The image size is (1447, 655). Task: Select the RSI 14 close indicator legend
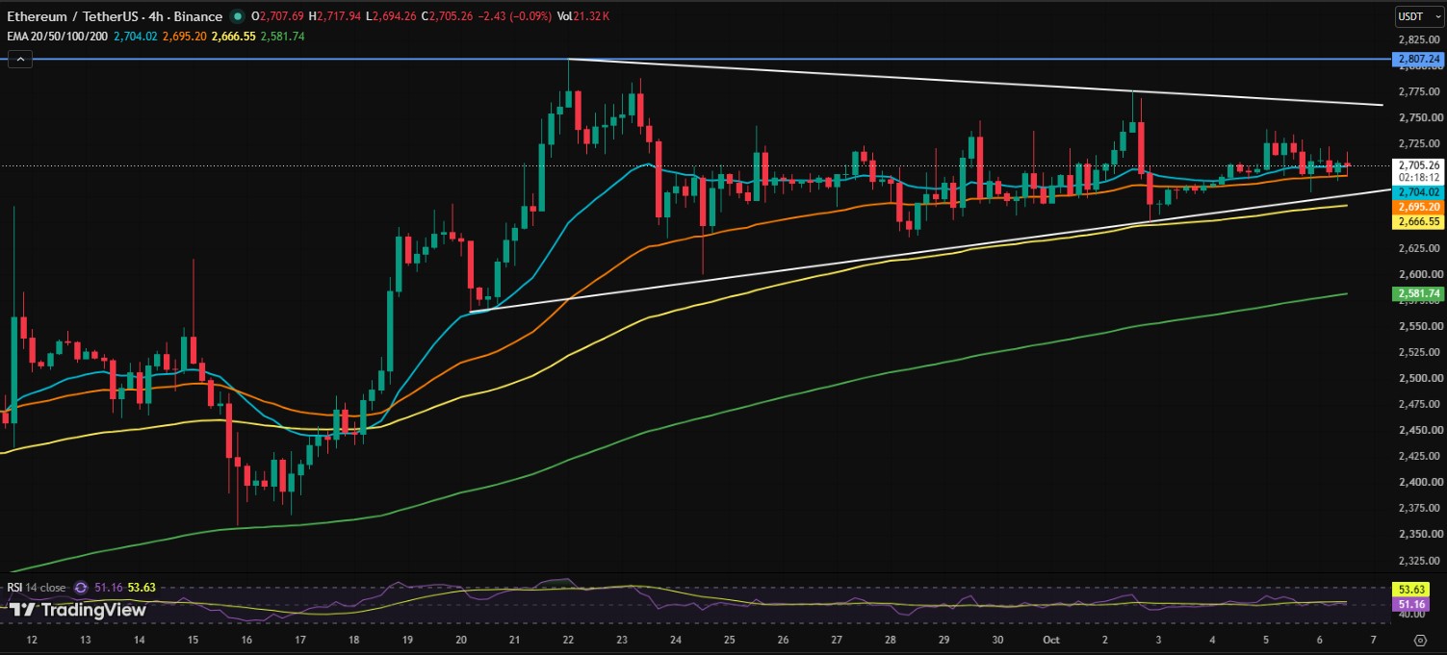point(38,587)
